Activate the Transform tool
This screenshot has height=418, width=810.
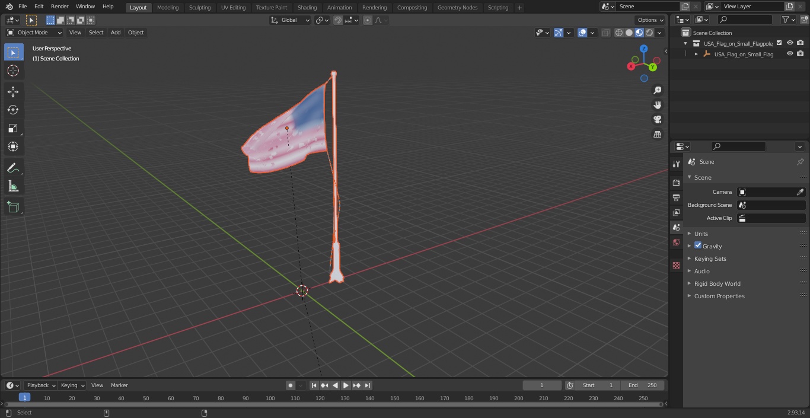tap(13, 146)
